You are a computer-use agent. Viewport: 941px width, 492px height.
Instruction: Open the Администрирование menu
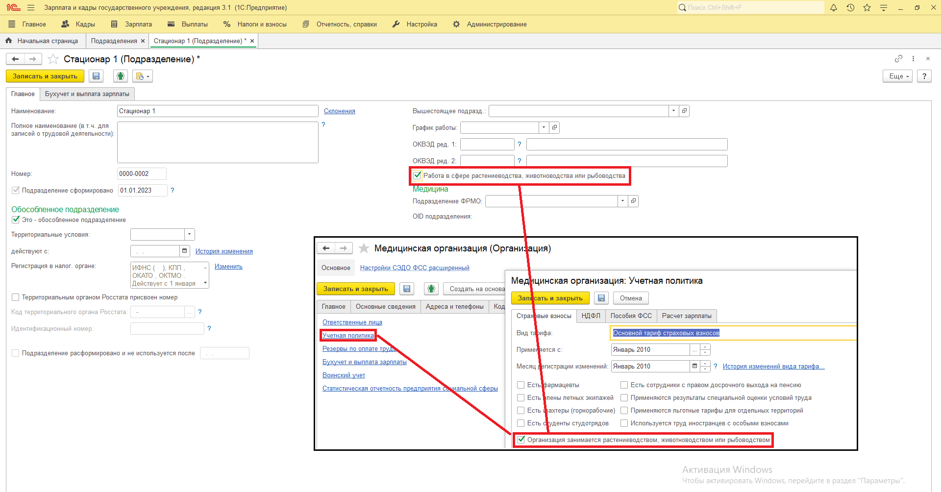click(x=490, y=25)
